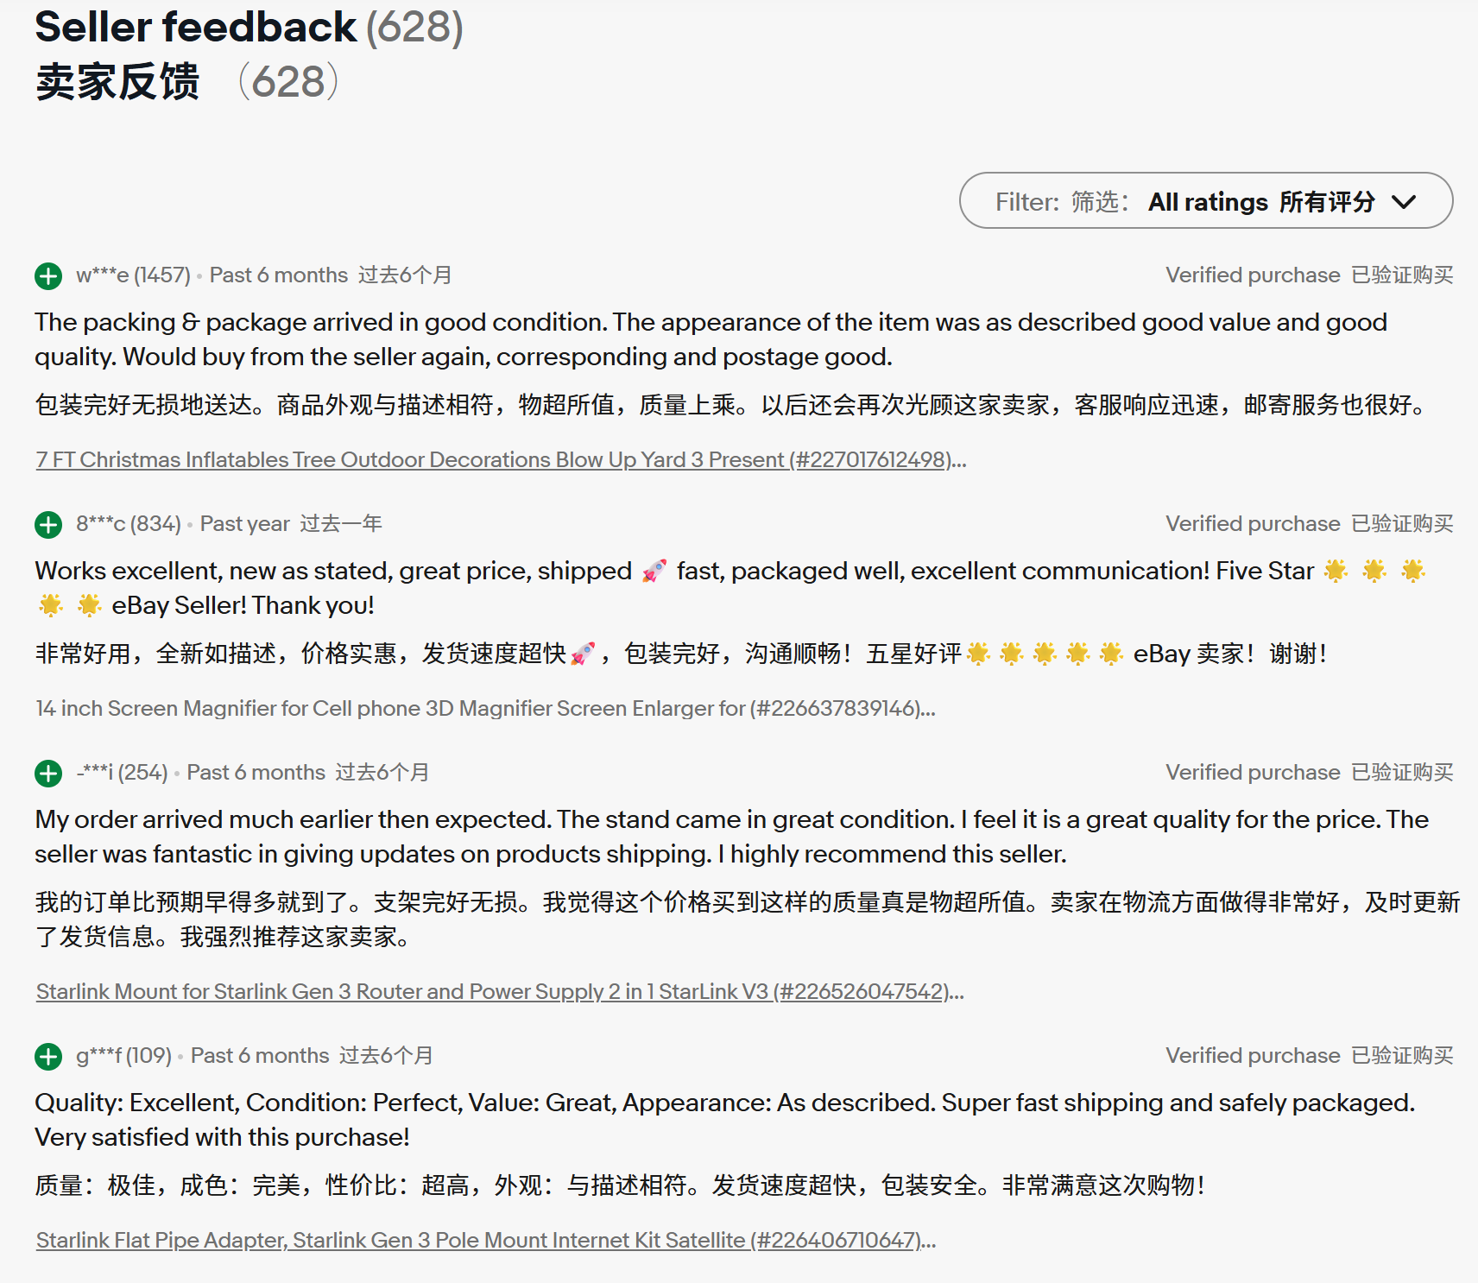Image resolution: width=1478 pixels, height=1283 pixels.
Task: Click the 卖家反馈 (628) heading
Action: point(186,82)
